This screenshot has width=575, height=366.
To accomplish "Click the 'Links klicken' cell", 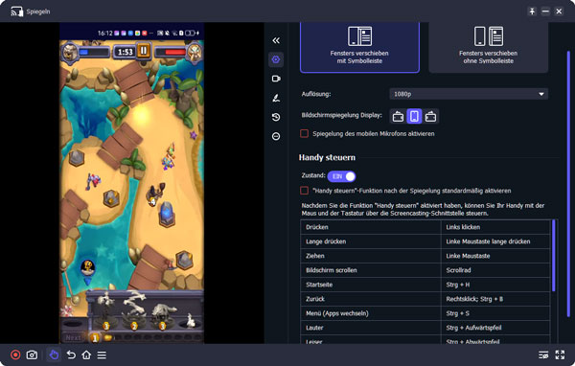I will tap(495, 227).
